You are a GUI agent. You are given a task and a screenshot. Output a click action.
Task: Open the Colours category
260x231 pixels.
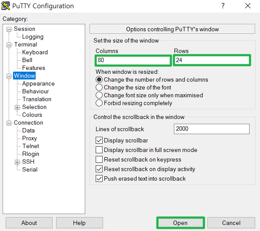(32, 115)
